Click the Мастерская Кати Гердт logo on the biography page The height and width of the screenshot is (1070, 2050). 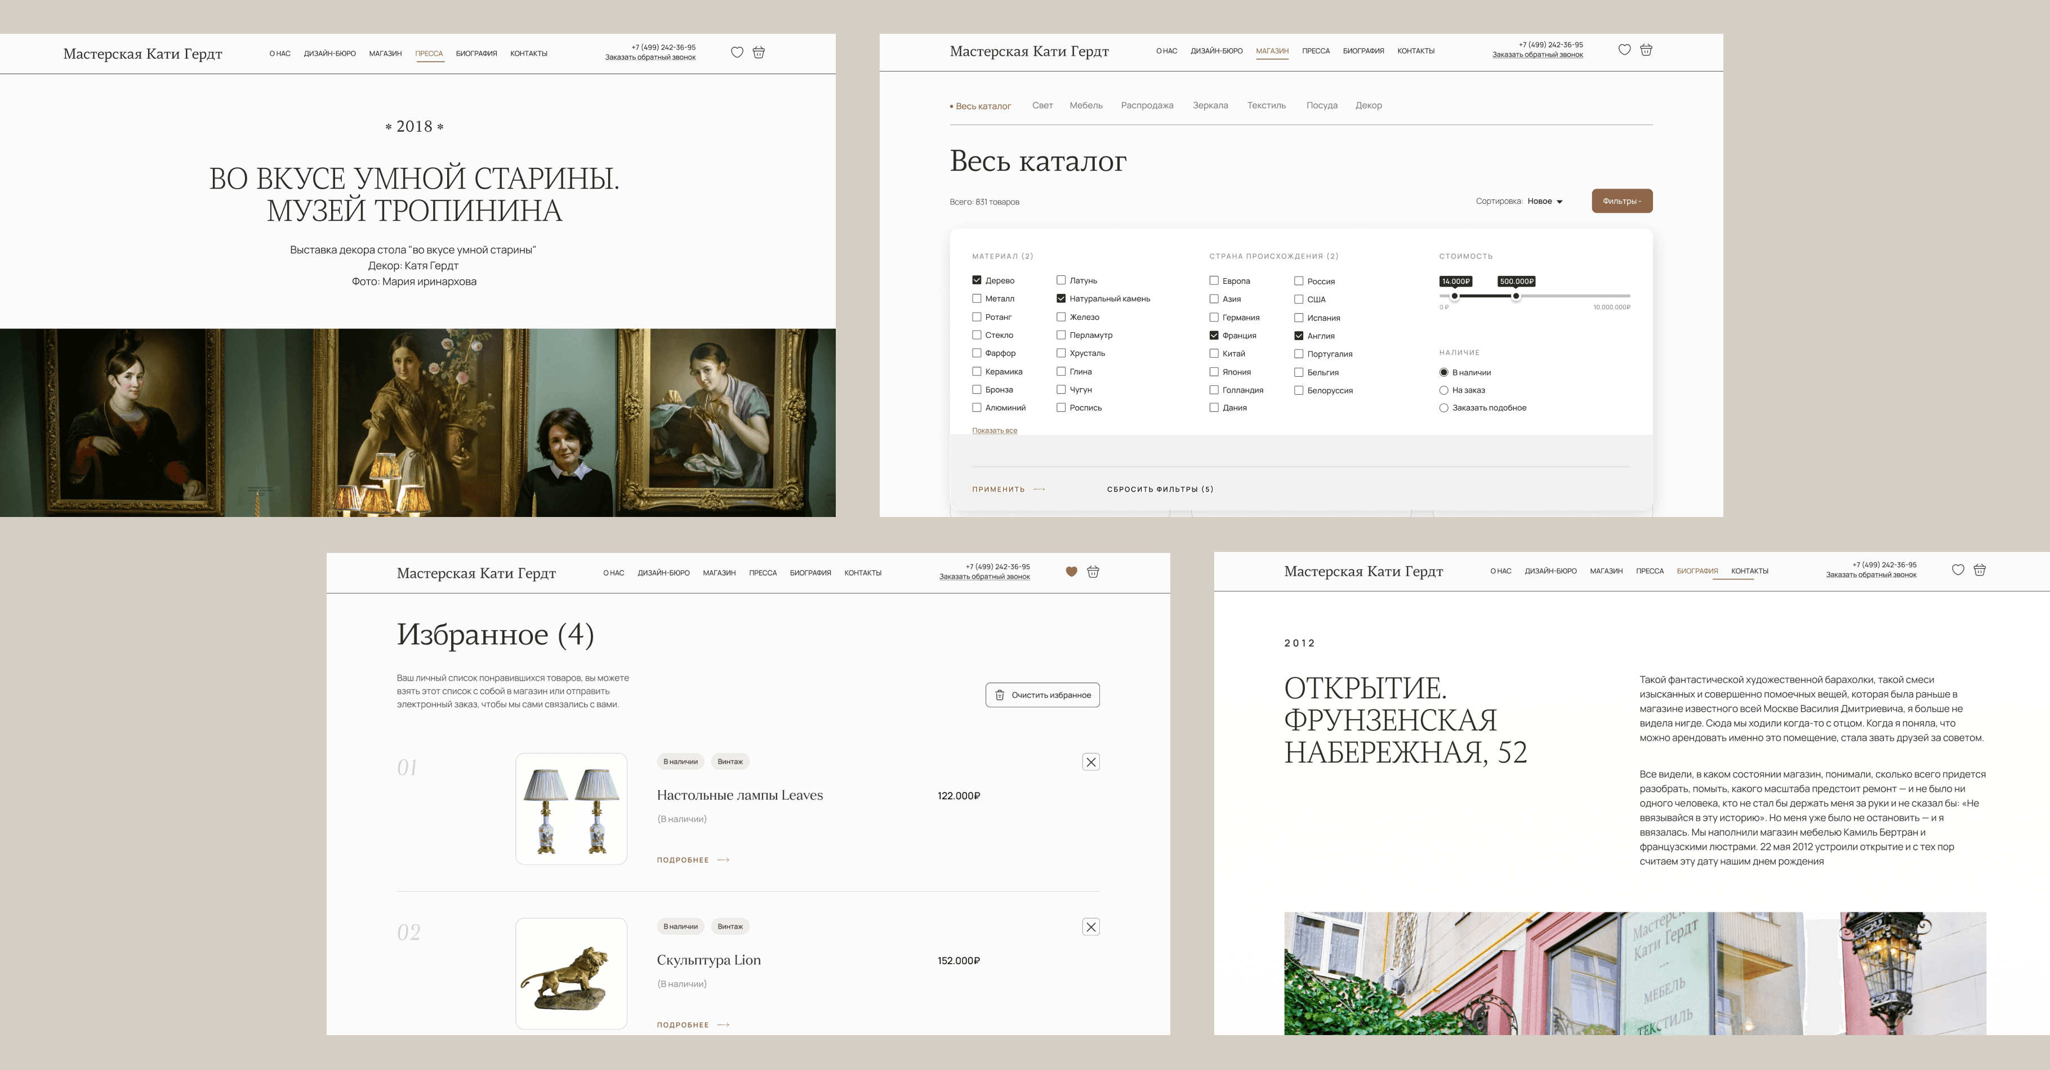click(x=1363, y=570)
